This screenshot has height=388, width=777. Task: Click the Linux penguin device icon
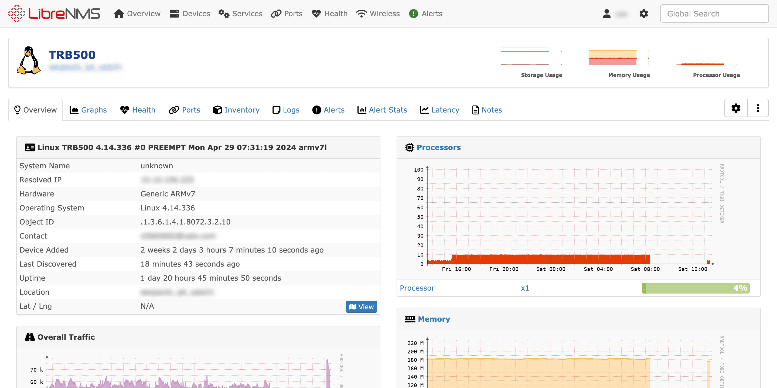pyautogui.click(x=28, y=60)
